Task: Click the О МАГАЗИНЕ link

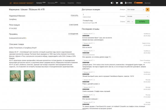Action: 73,25
